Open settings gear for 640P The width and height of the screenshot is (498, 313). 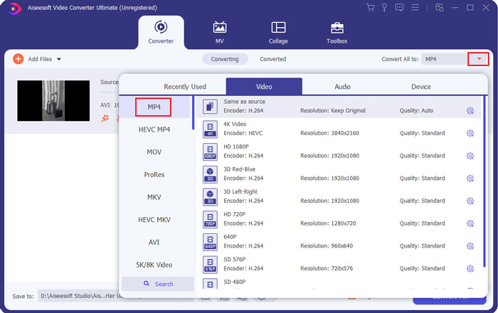[470, 245]
